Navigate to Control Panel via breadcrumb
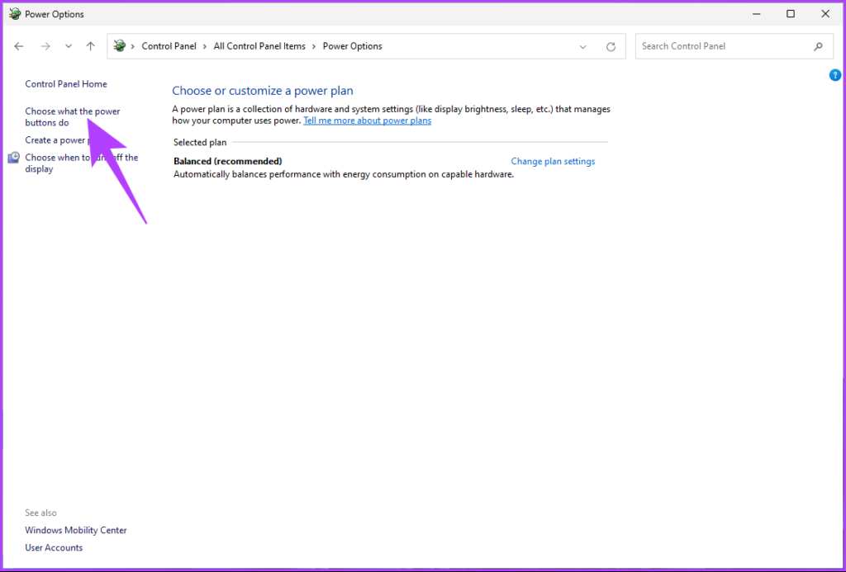The width and height of the screenshot is (846, 572). [x=169, y=46]
